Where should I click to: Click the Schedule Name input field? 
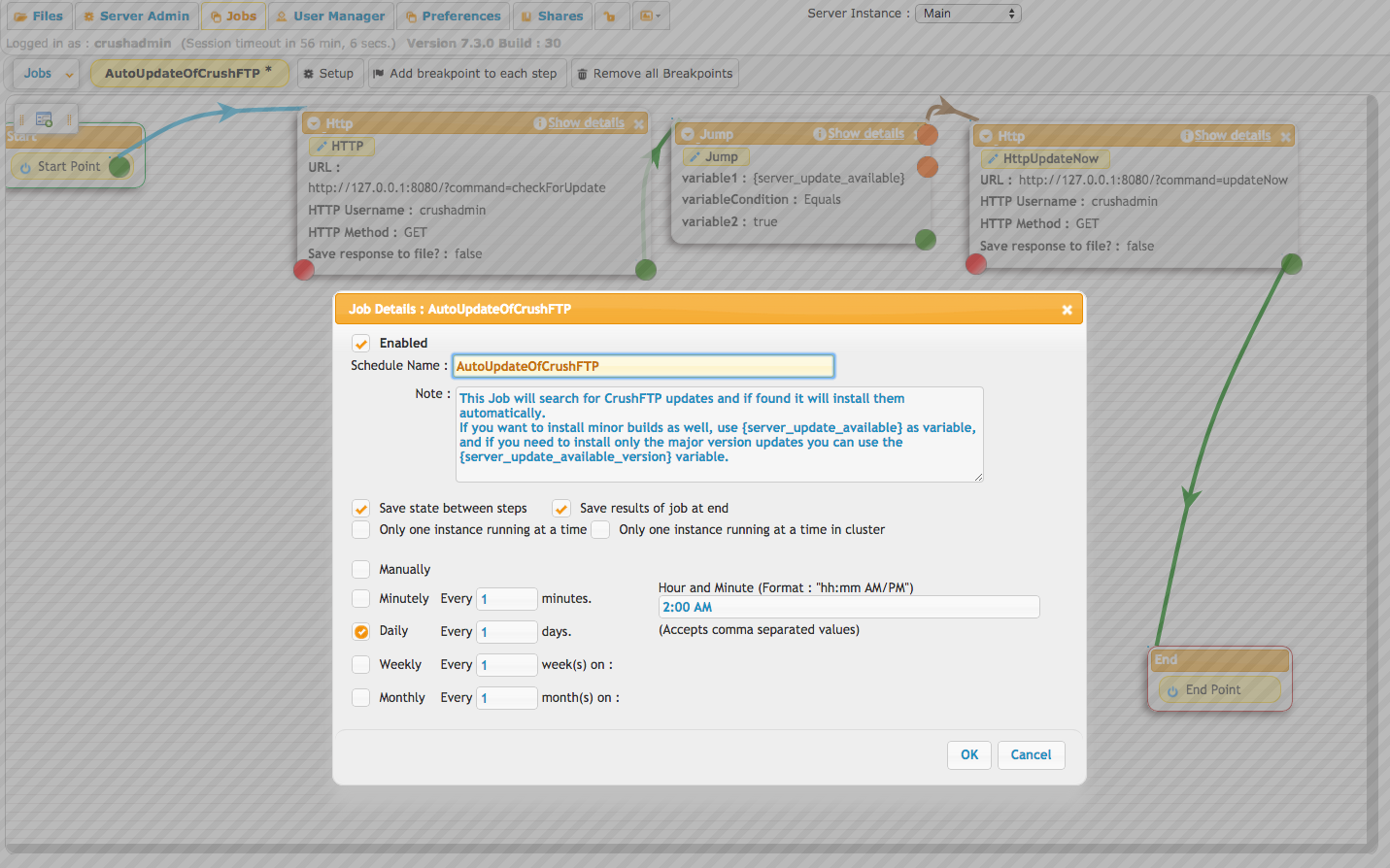643,366
